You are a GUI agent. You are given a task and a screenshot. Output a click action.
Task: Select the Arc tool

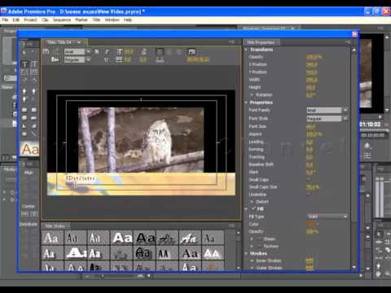point(34,126)
